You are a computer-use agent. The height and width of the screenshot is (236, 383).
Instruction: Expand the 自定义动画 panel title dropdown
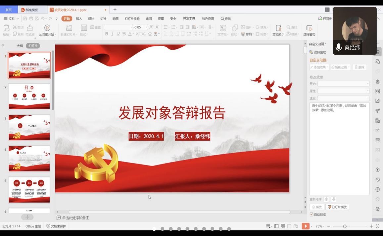coord(317,44)
